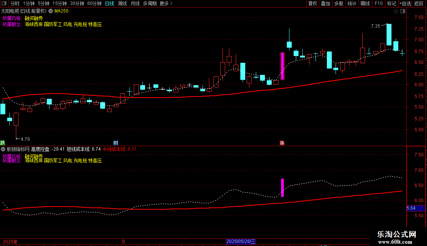Click the 4.79 low price annotation
The height and width of the screenshot is (246, 427).
[x=25, y=139]
